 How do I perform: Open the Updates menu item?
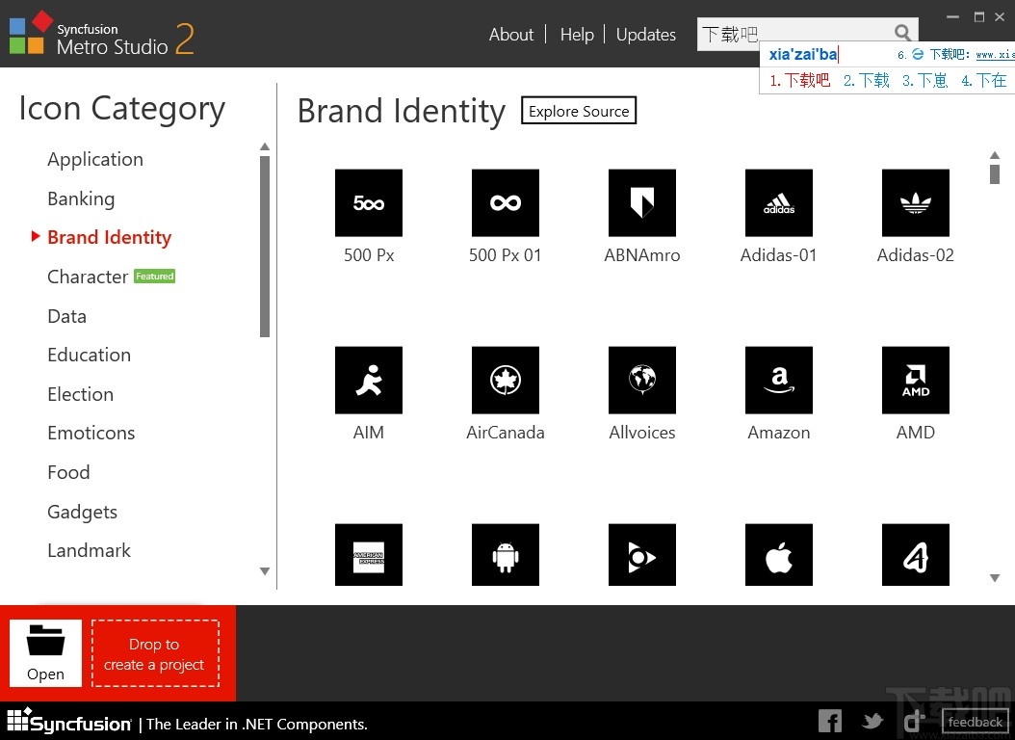coord(645,35)
